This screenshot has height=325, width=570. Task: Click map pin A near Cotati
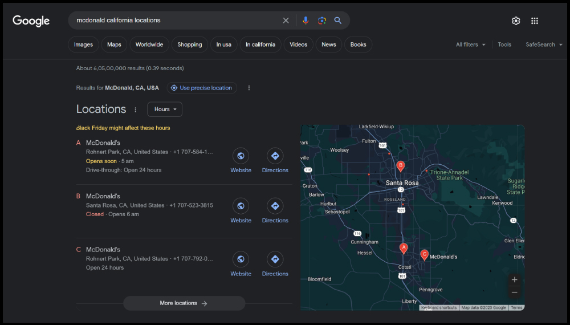[404, 248]
